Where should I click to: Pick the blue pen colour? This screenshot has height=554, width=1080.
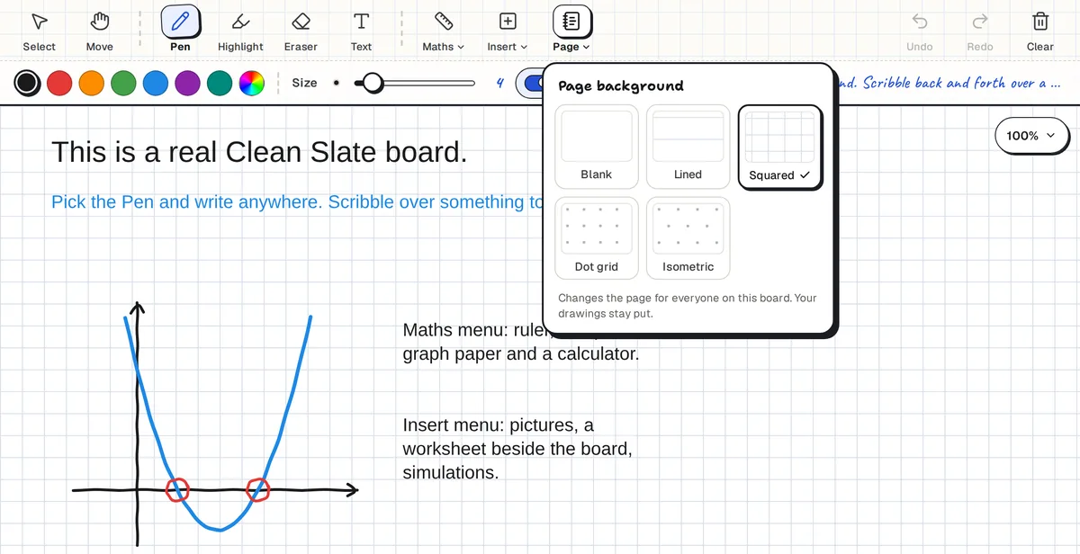click(156, 84)
